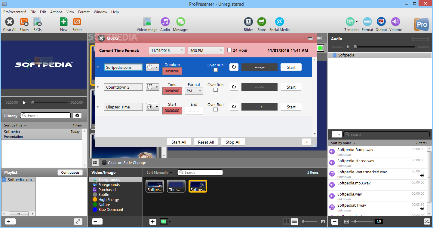
Task: Open Sort by Title dropdown in Library
Action: 15,125
